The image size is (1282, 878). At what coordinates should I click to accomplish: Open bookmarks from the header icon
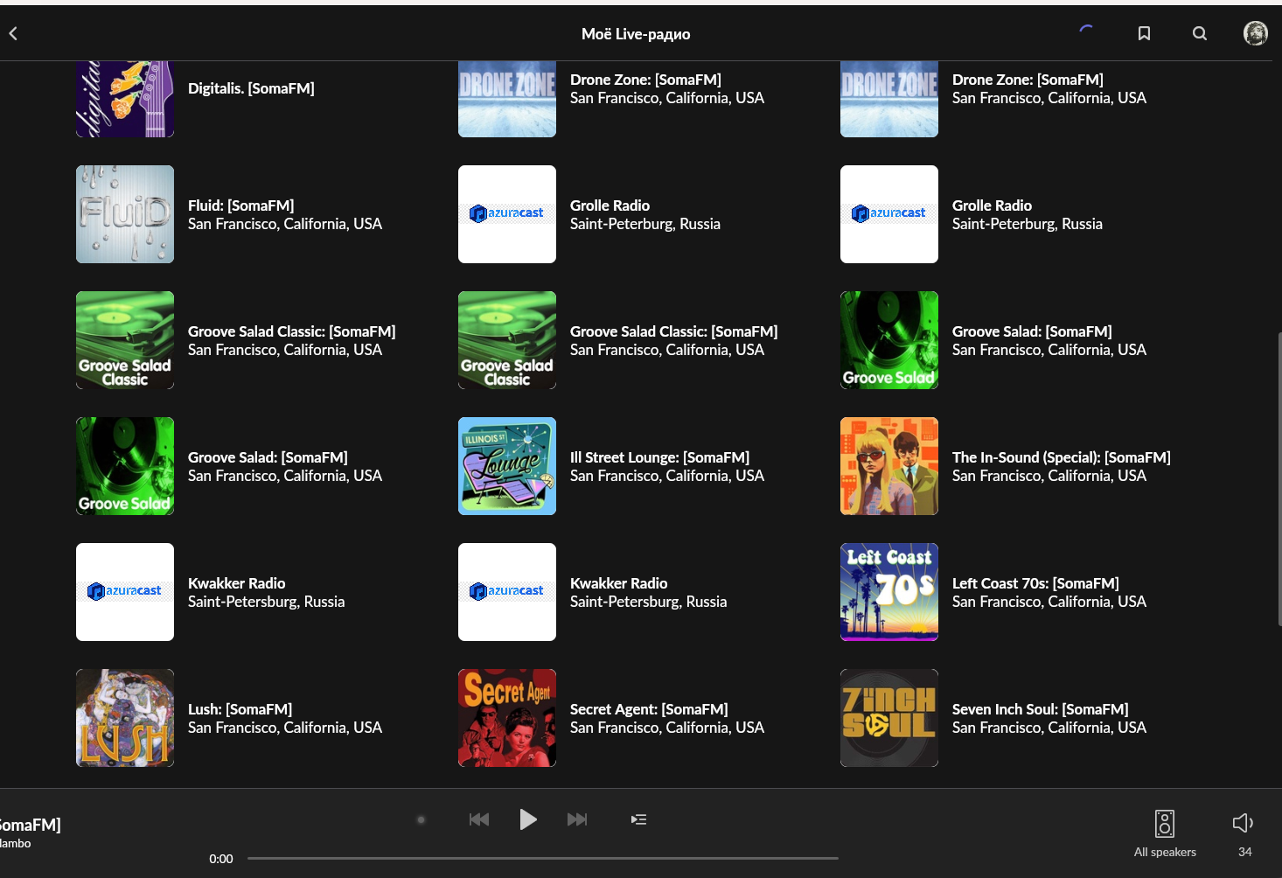pyautogui.click(x=1144, y=33)
